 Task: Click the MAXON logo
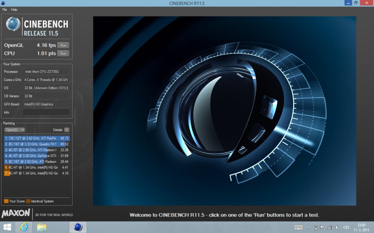16,214
